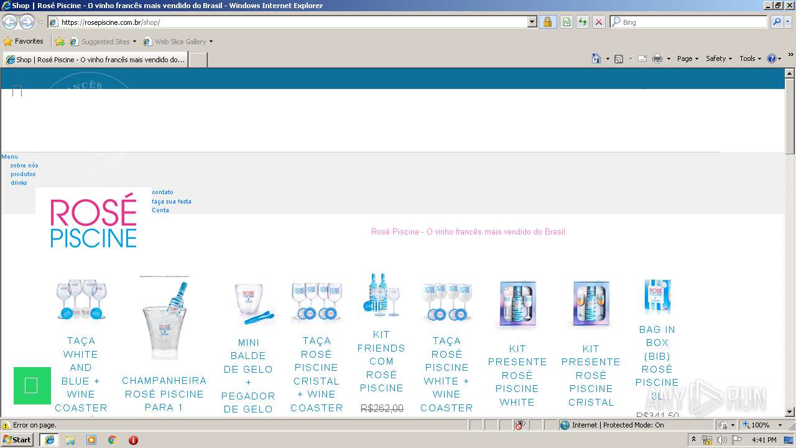
Task: Open the recent pages dropdown arrow
Action: pyautogui.click(x=40, y=22)
